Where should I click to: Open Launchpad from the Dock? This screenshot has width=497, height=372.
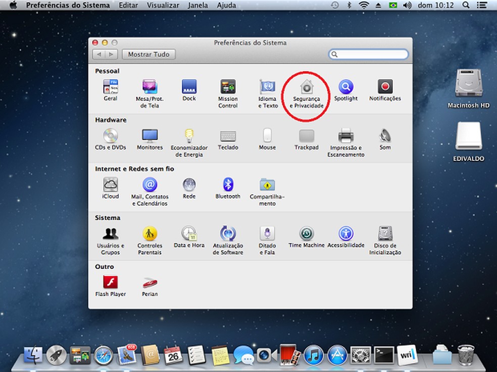click(x=57, y=355)
